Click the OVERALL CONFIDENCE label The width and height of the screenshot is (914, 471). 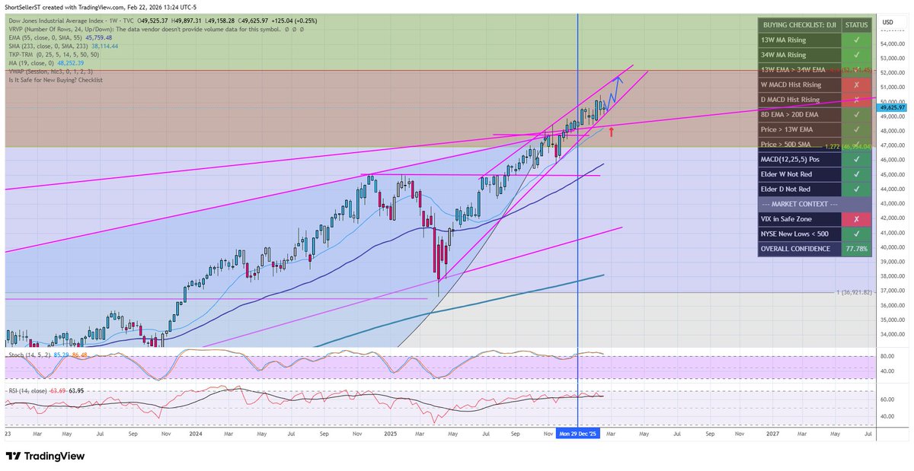799,248
